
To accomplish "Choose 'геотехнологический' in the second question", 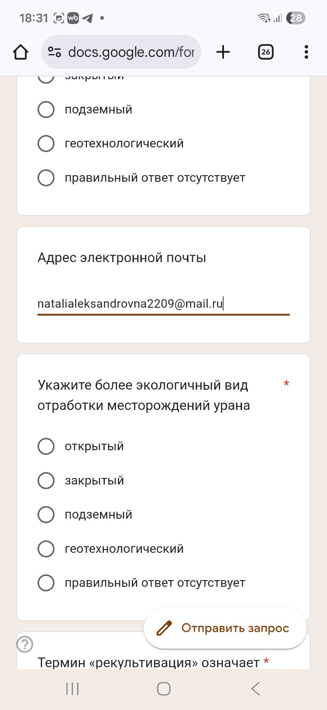I will coord(46,549).
